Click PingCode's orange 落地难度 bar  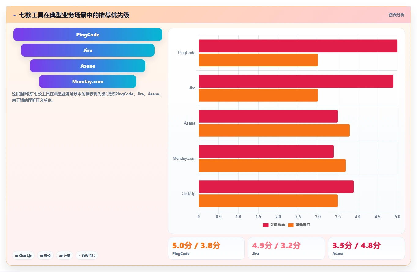[x=258, y=60]
